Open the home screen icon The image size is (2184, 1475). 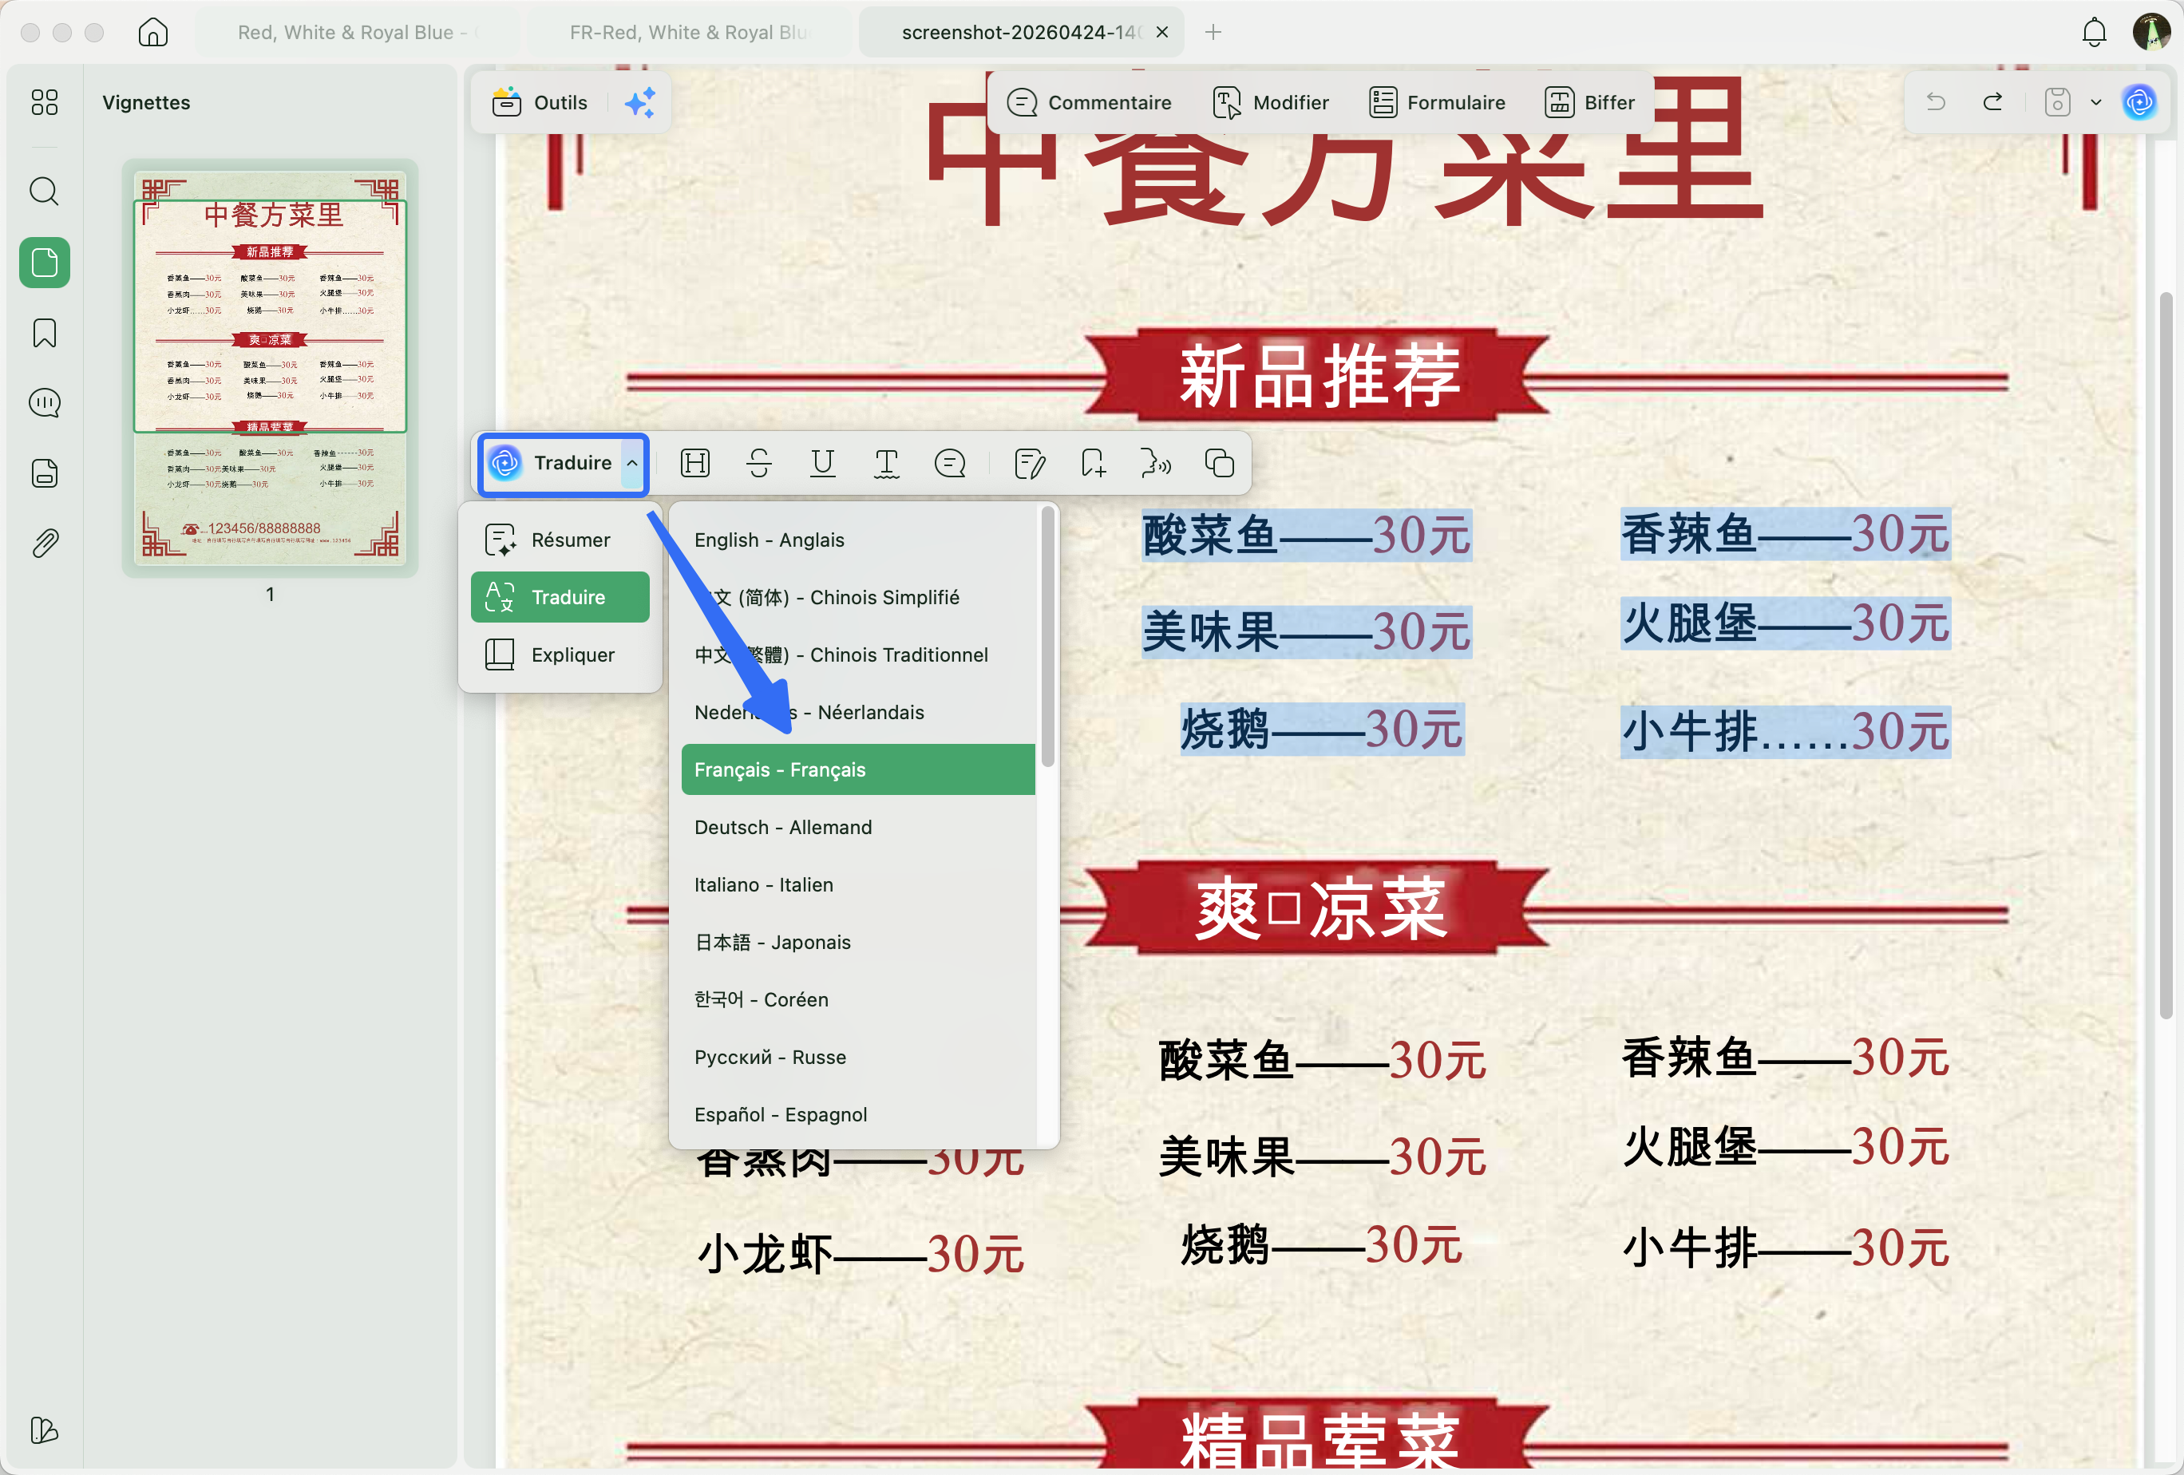152,32
